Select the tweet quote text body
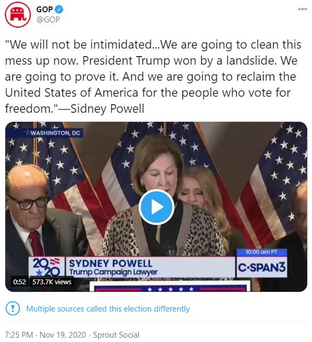The height and width of the screenshot is (342, 312). point(153,76)
